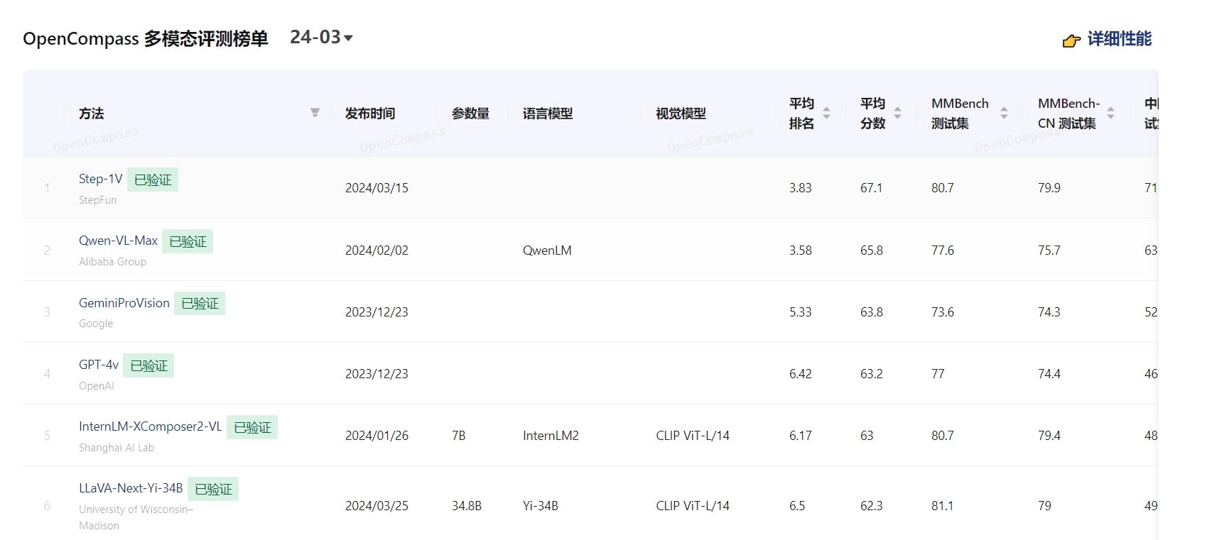Click the 参数量 column header
The height and width of the screenshot is (540, 1207).
470,114
